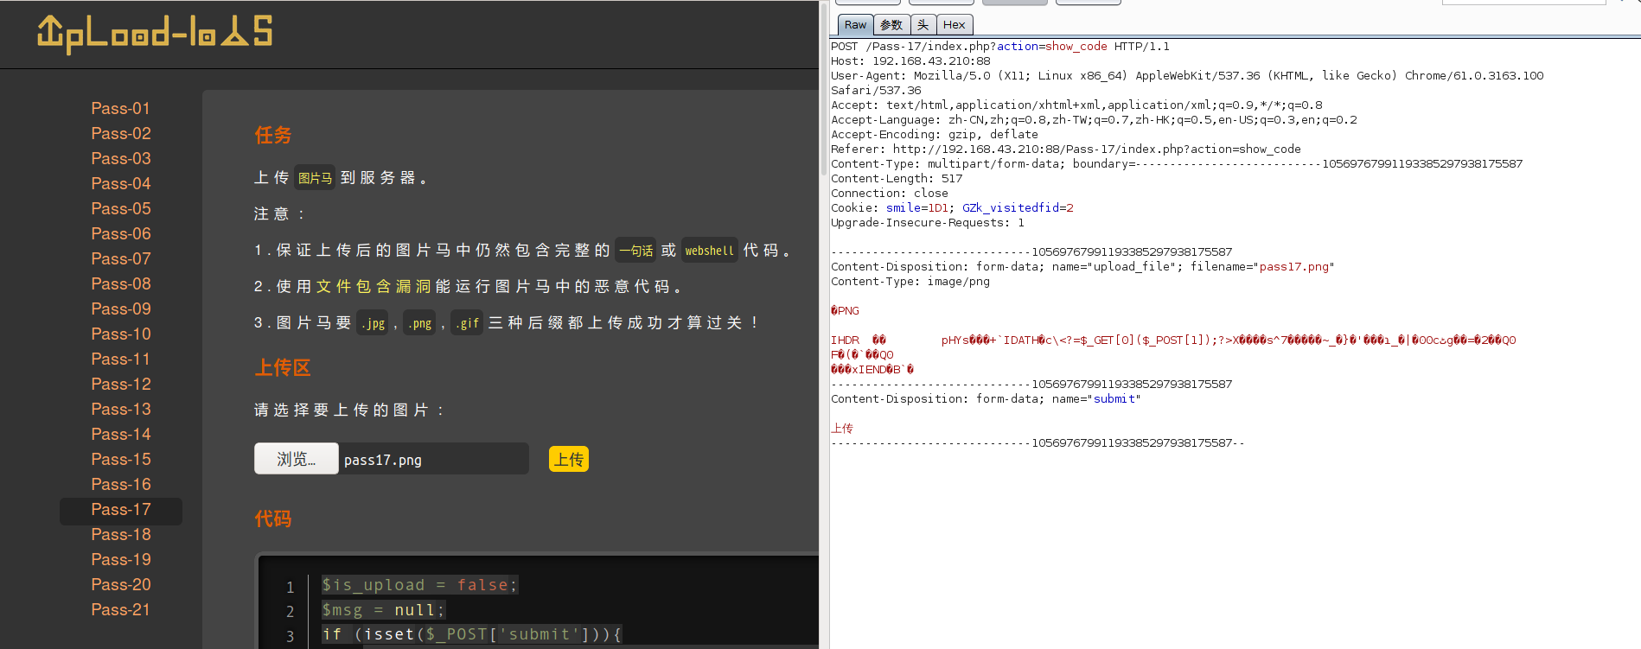Screen dimensions: 1641x649
Task: Click the IDAT payload line with $_GET
Action: pos(1173,340)
